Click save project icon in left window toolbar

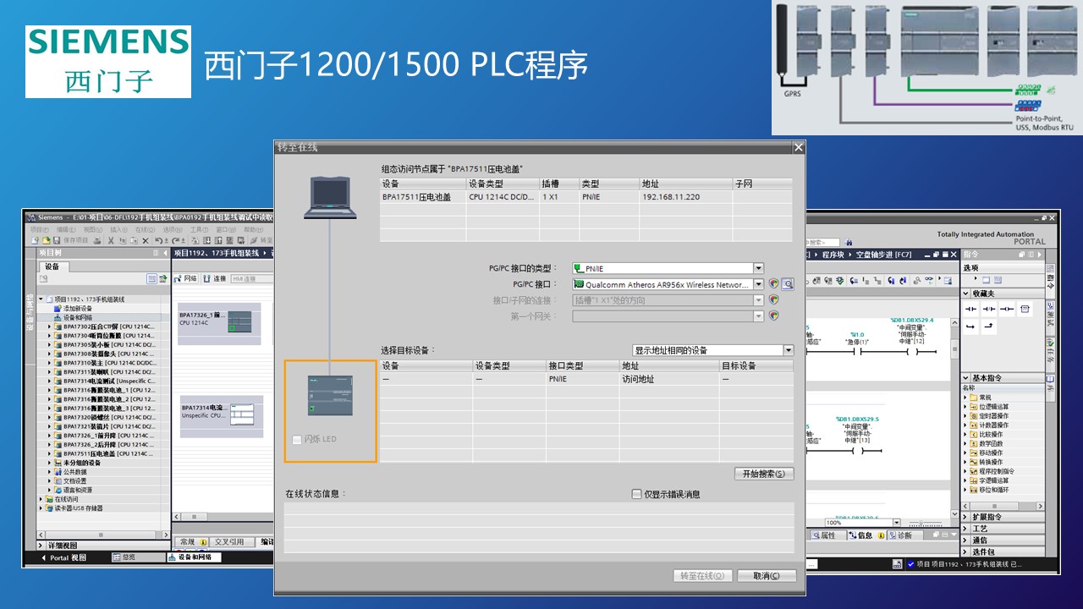pos(56,241)
